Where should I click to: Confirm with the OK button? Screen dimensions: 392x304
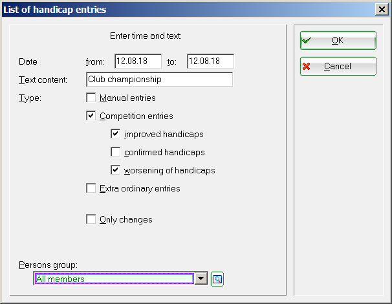pos(338,40)
